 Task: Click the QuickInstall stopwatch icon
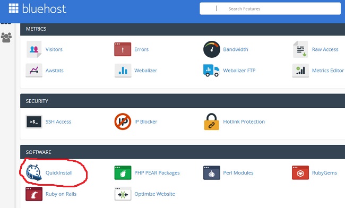click(x=34, y=172)
